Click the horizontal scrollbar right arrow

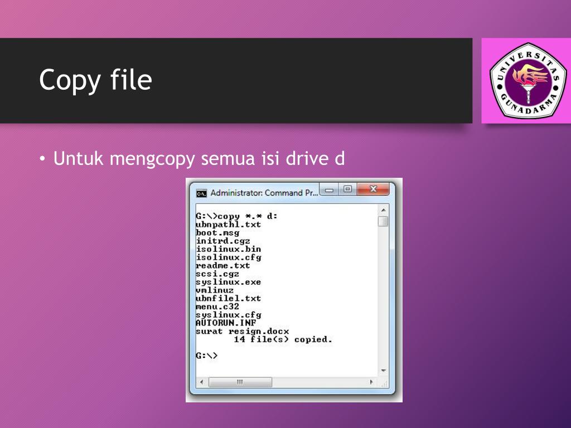click(371, 382)
